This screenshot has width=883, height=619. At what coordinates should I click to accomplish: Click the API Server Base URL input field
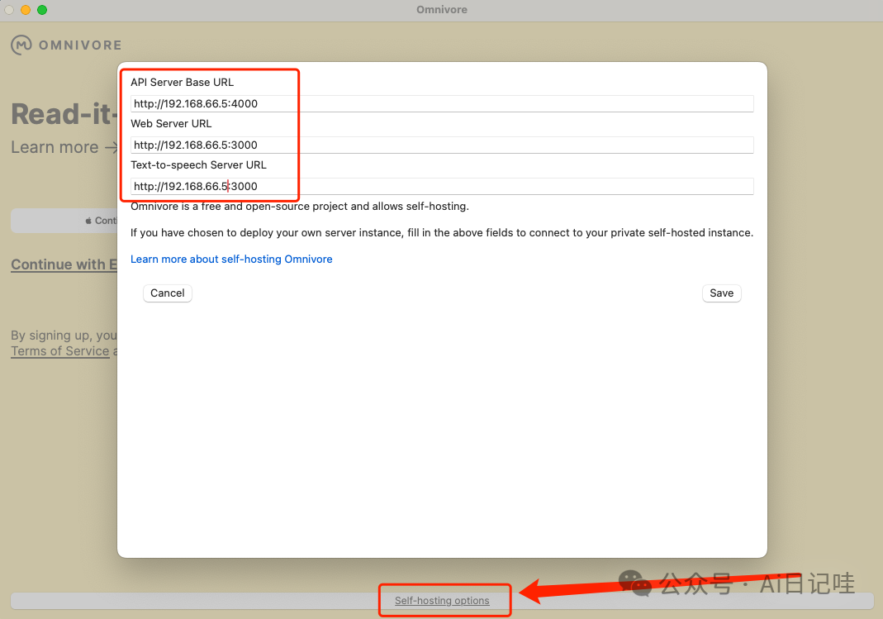click(x=442, y=103)
